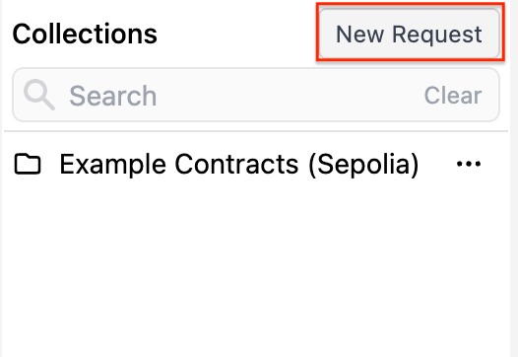Focus the Search collections input field
The image size is (518, 357).
tap(256, 95)
